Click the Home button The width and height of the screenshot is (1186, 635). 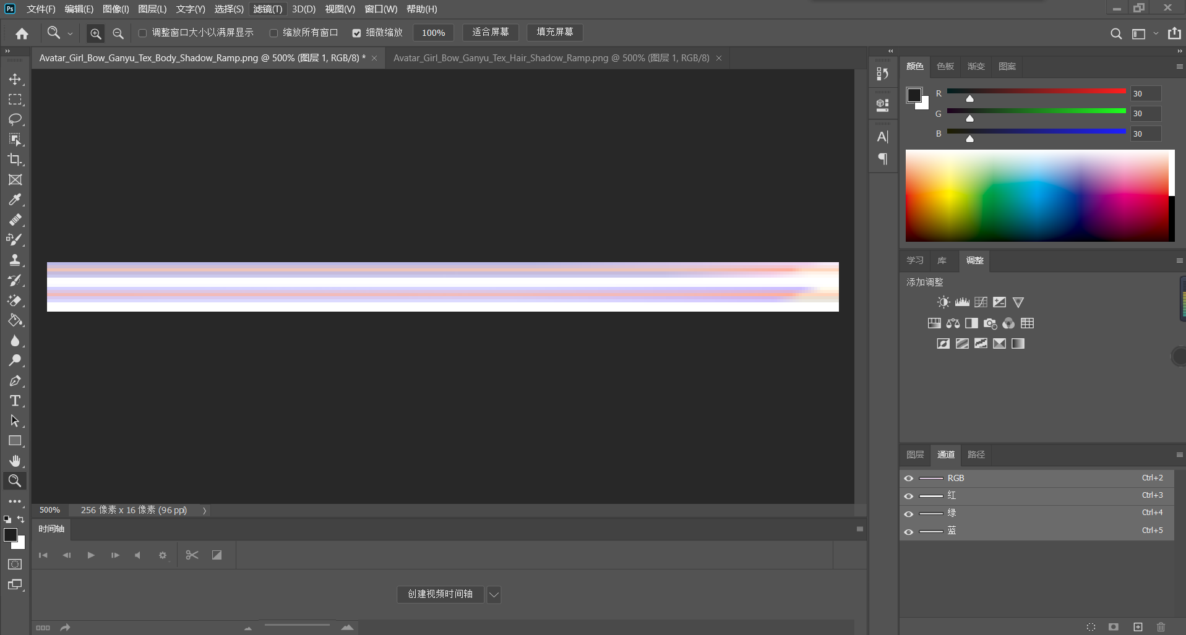(22, 33)
